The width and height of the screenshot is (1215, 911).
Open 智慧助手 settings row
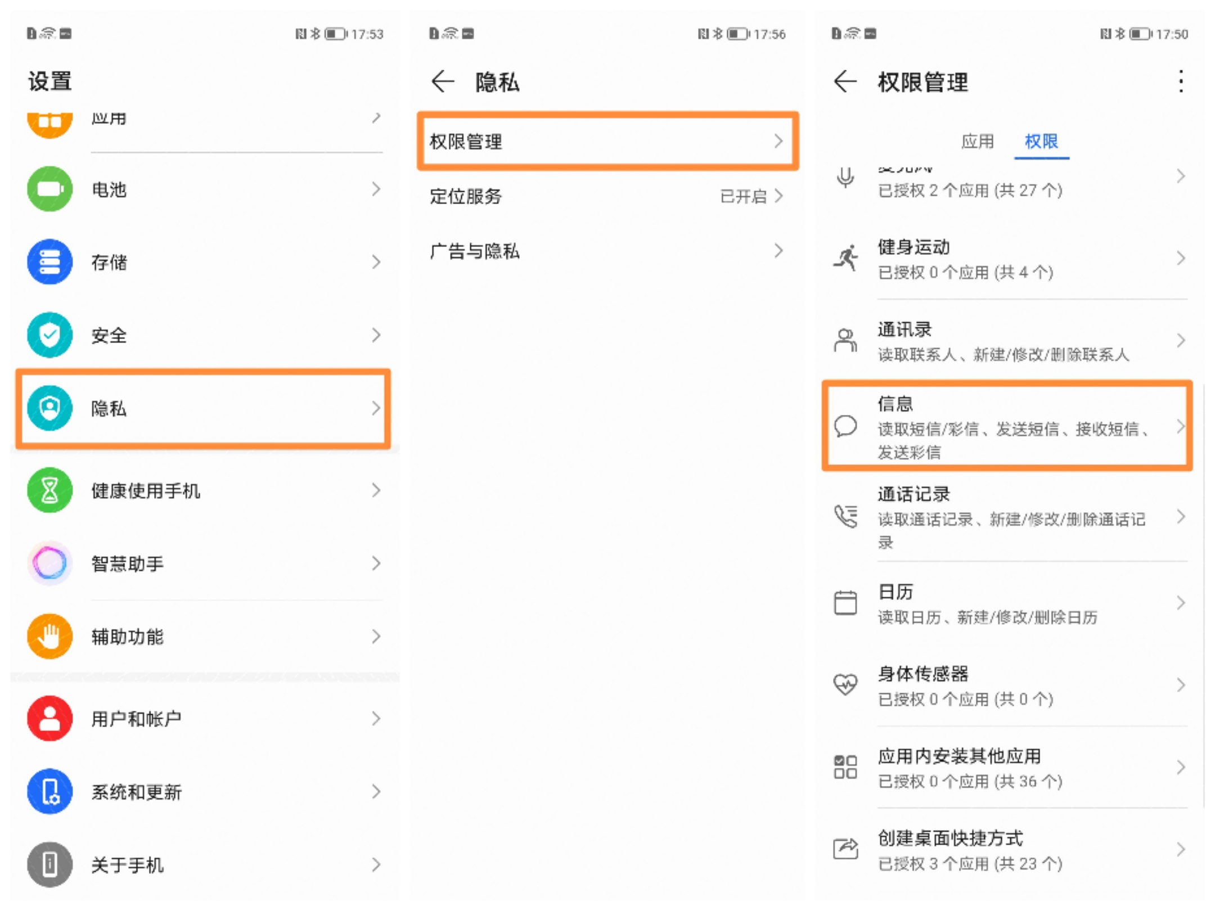205,563
